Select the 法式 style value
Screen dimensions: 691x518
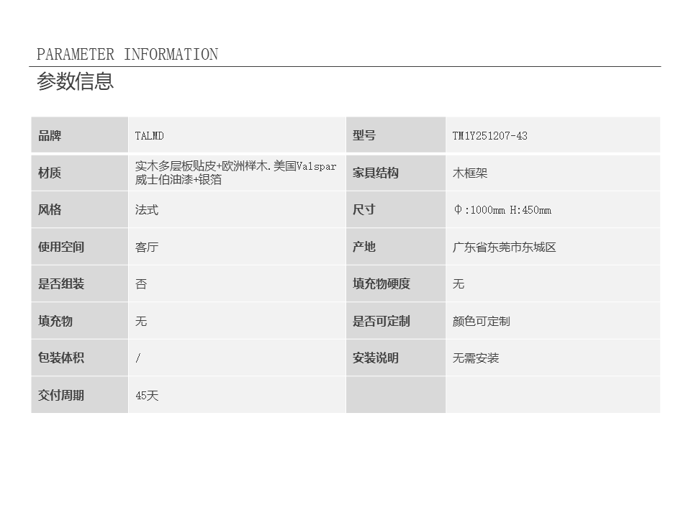(x=147, y=210)
